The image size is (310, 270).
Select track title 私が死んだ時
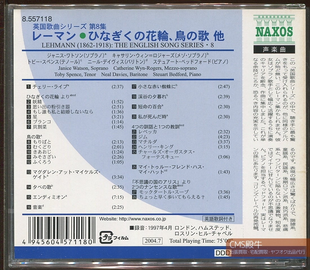[x=153, y=117]
